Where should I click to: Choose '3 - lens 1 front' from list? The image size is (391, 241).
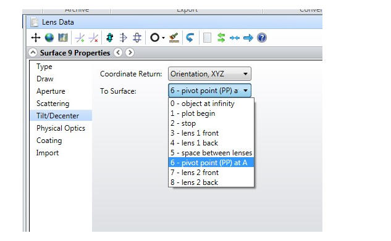[x=211, y=133]
